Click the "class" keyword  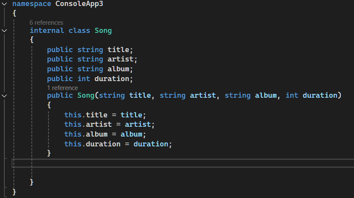tap(79, 30)
